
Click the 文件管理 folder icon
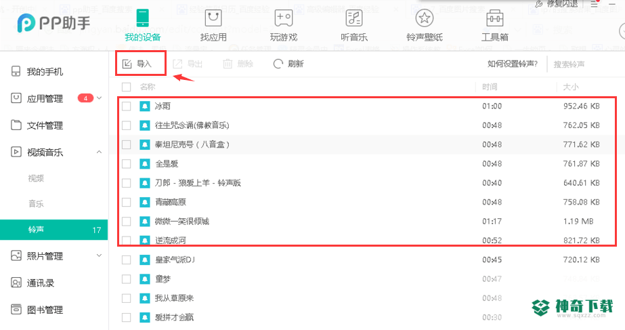point(16,125)
